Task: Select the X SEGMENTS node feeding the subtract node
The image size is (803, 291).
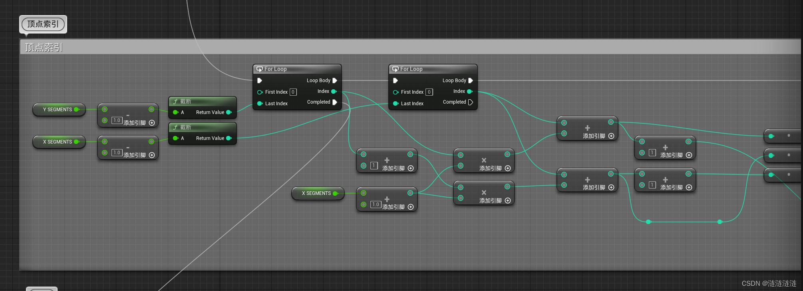Action: click(x=59, y=142)
